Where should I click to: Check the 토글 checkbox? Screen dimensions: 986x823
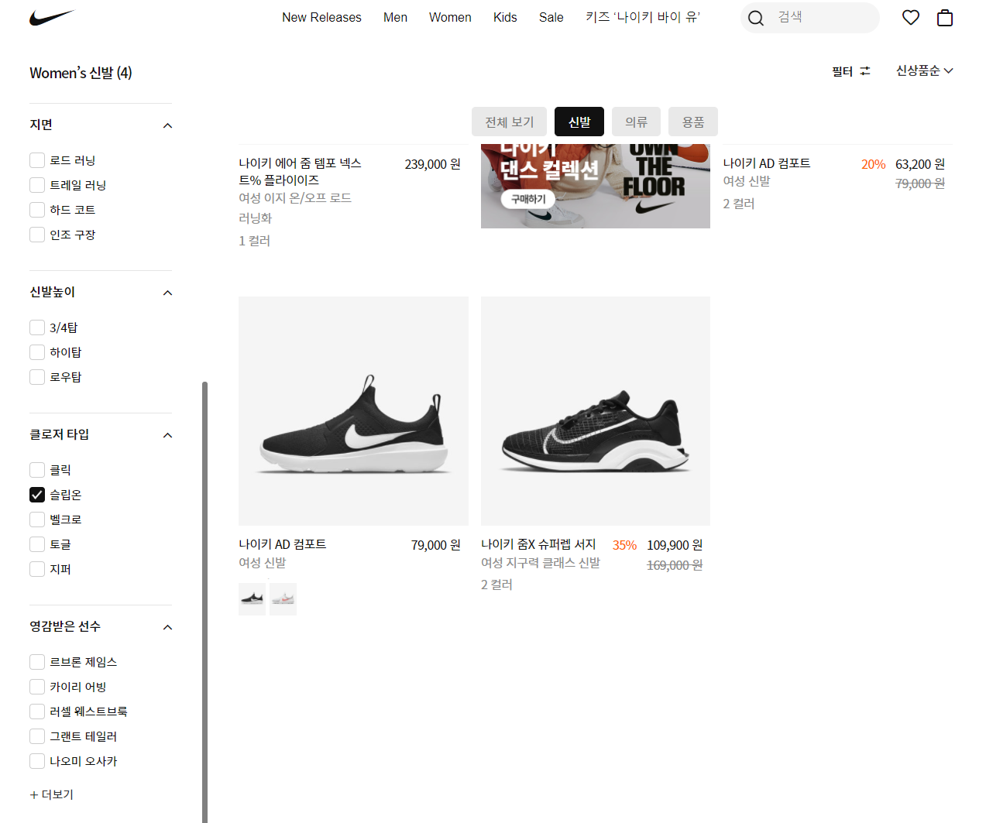pos(37,544)
